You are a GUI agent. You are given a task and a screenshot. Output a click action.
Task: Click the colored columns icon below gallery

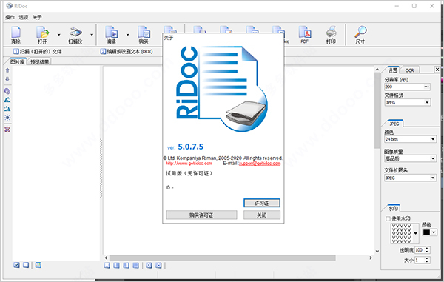[38, 265]
